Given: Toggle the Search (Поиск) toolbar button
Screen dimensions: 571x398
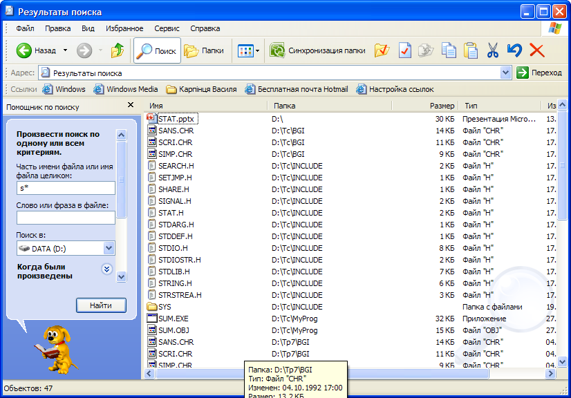Looking at the screenshot, I should tap(157, 50).
